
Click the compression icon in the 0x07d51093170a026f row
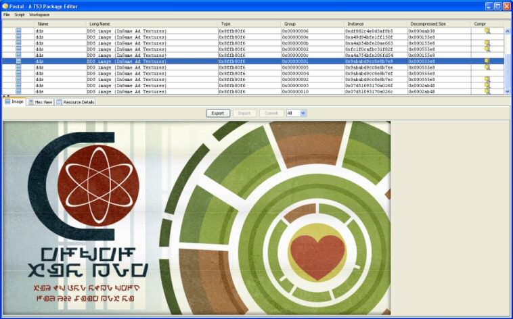(487, 85)
